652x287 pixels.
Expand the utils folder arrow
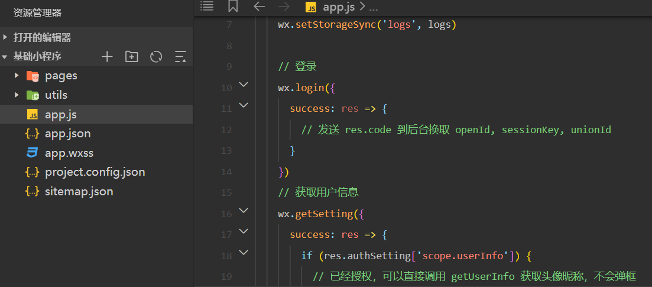[x=17, y=95]
